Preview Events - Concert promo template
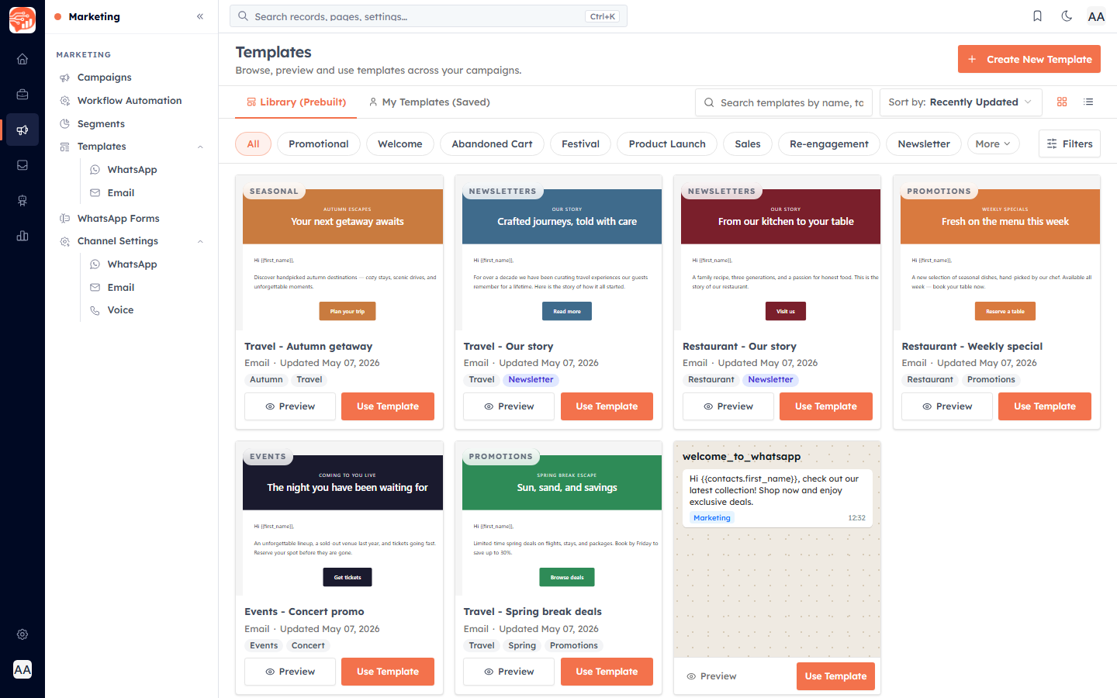The image size is (1117, 698). [x=290, y=672]
